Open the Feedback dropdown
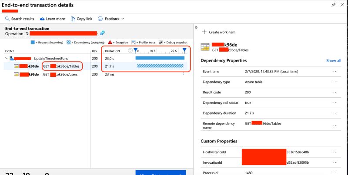The width and height of the screenshot is (348, 175). coord(111,19)
